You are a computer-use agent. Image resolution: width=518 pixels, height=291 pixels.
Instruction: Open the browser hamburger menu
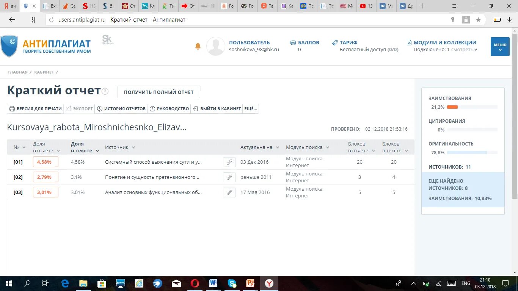pyautogui.click(x=454, y=6)
